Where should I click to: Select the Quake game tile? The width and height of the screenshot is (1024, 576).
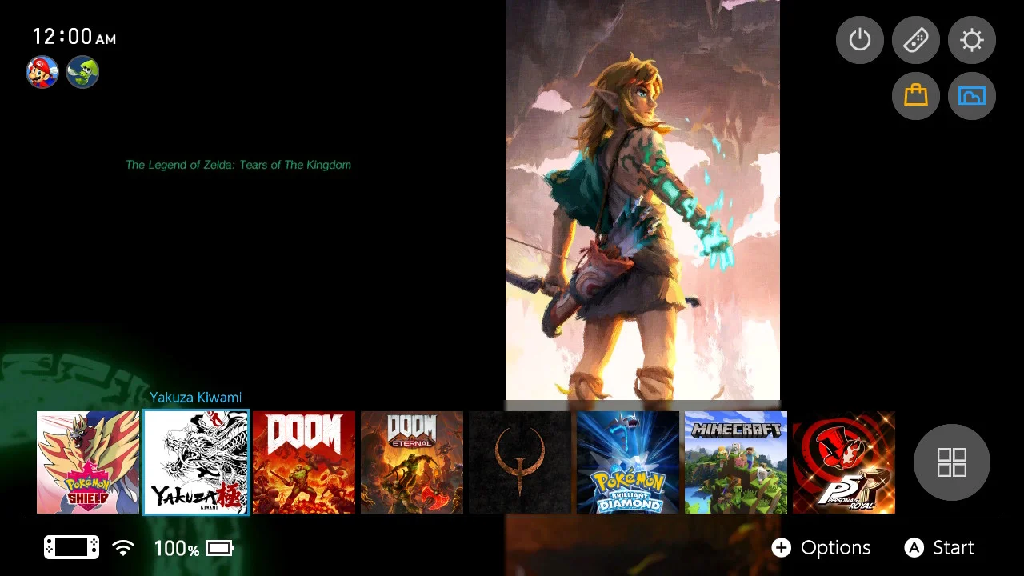(x=520, y=462)
